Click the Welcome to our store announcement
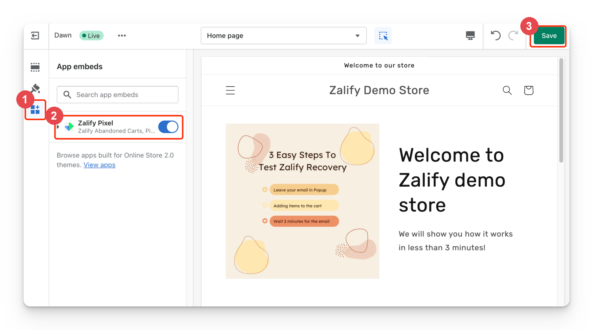 [379, 66]
